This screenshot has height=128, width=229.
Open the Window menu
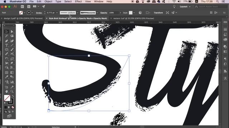pyautogui.click(x=99, y=1)
